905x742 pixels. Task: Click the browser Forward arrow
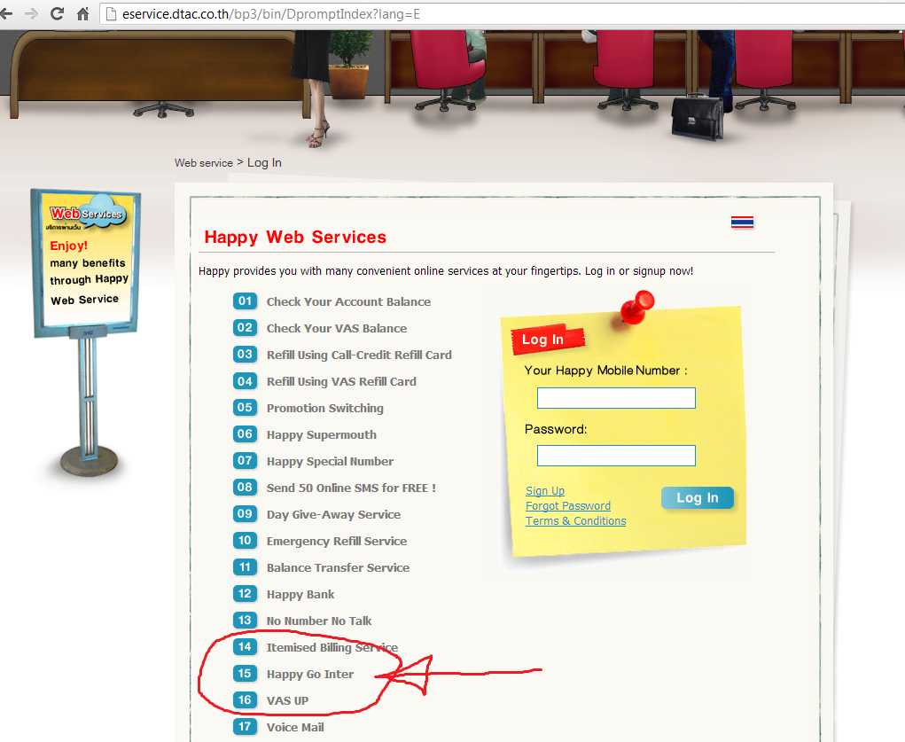click(31, 14)
